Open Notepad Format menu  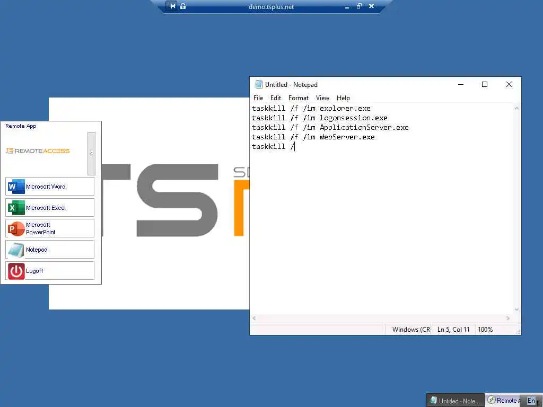pyautogui.click(x=298, y=98)
